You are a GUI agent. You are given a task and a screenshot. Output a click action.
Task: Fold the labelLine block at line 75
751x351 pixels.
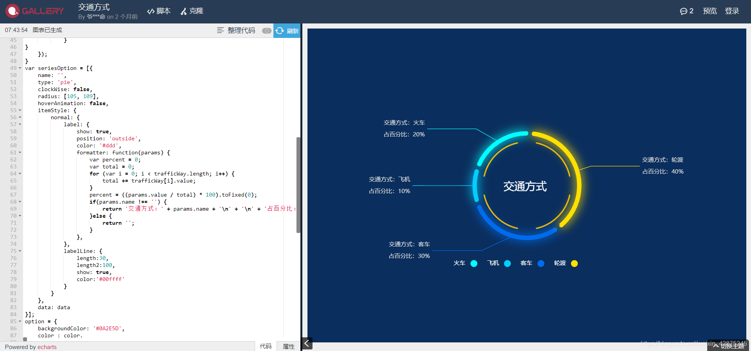click(20, 251)
